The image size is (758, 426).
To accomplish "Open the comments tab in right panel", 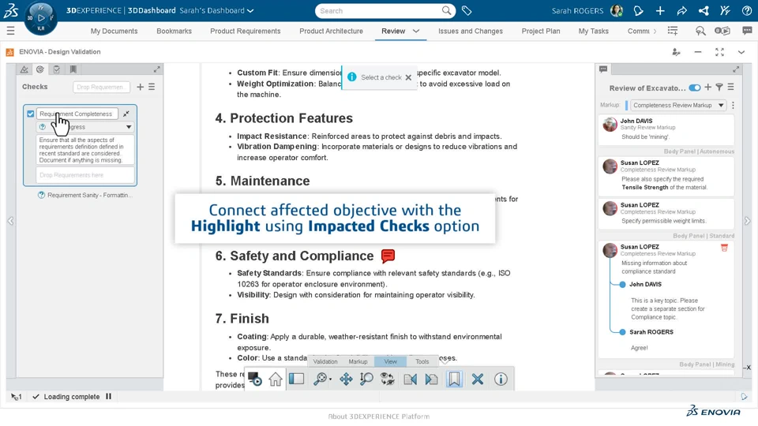I will pos(603,69).
